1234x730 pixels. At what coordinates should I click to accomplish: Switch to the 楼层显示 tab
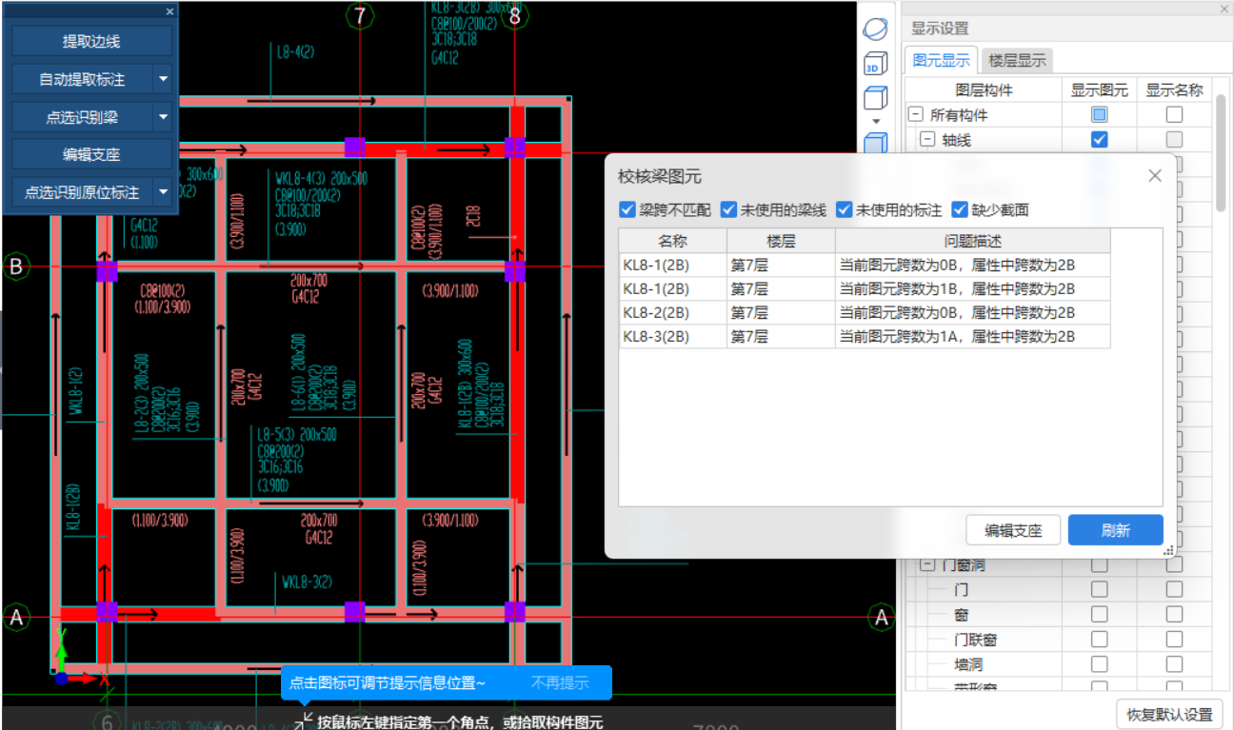[1016, 60]
